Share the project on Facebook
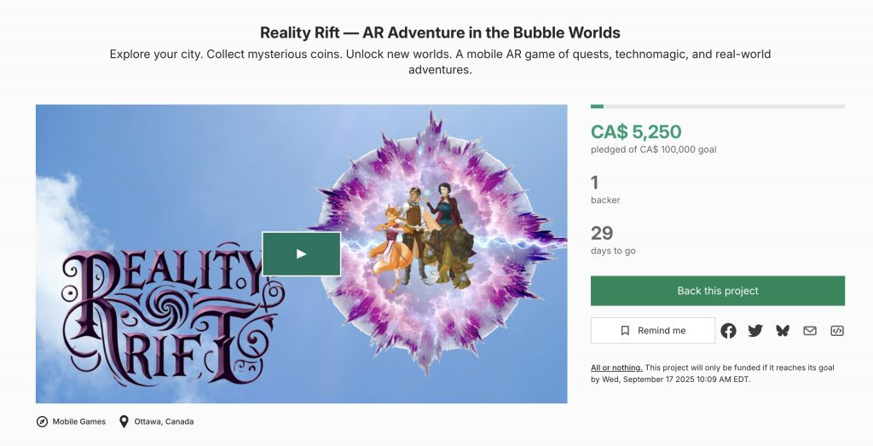The width and height of the screenshot is (873, 446). pyautogui.click(x=728, y=331)
